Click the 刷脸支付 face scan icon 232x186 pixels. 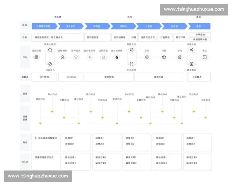click(132, 50)
